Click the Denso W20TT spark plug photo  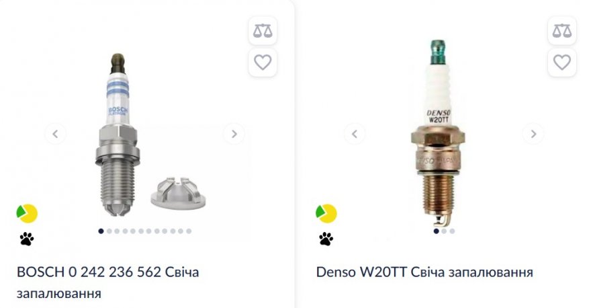tap(438, 133)
